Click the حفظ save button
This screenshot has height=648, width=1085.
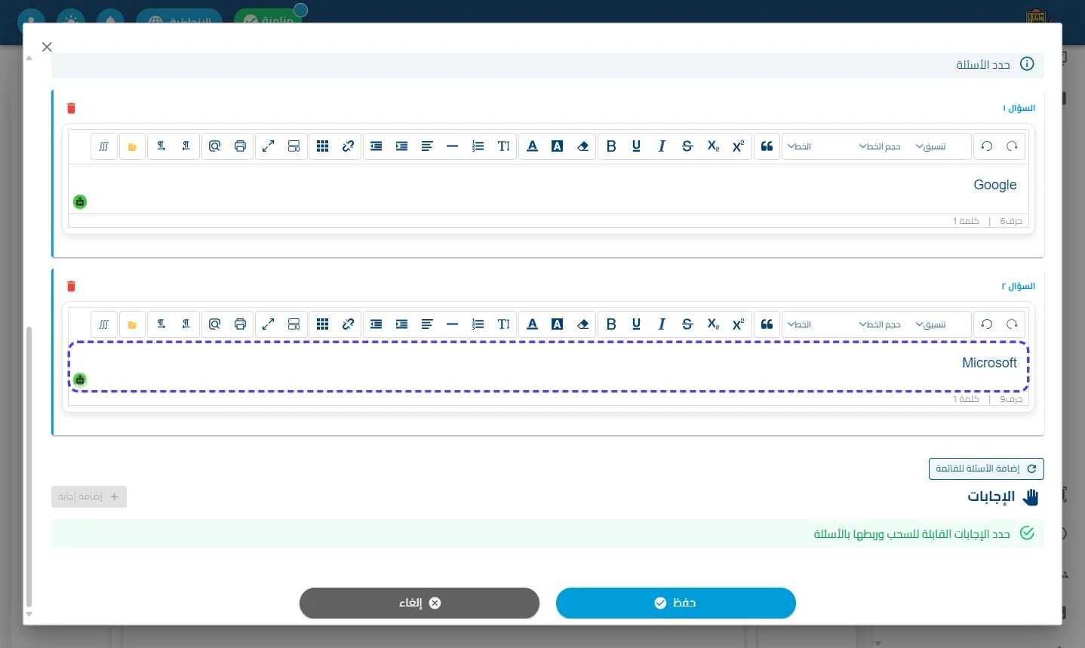676,603
